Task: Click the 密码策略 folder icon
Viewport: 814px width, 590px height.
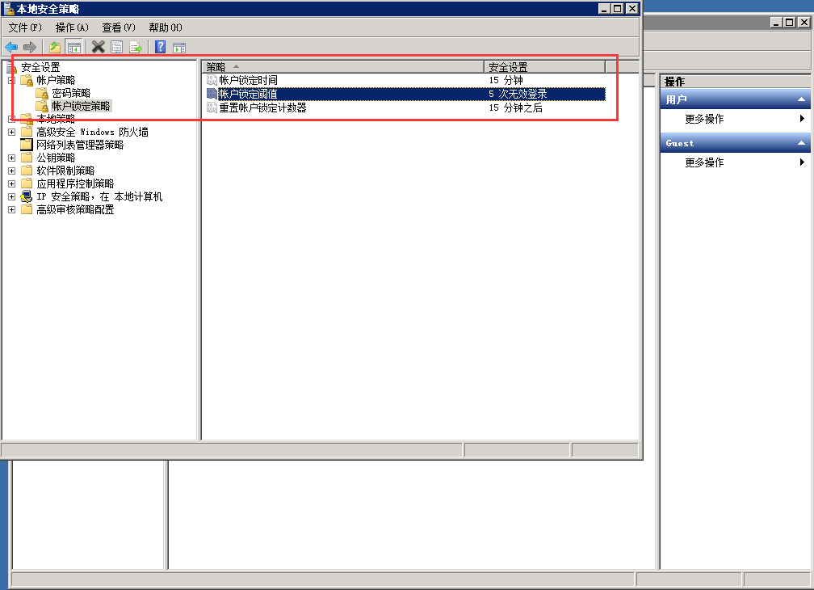Action: (42, 93)
